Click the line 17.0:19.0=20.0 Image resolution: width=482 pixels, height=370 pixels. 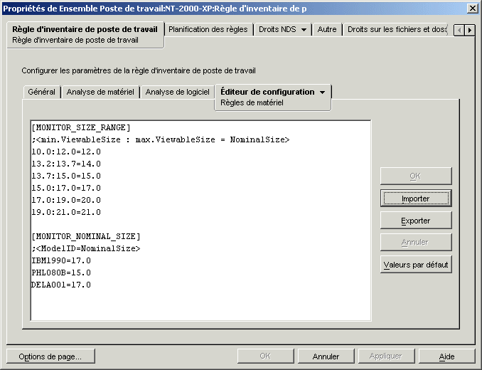coord(66,200)
